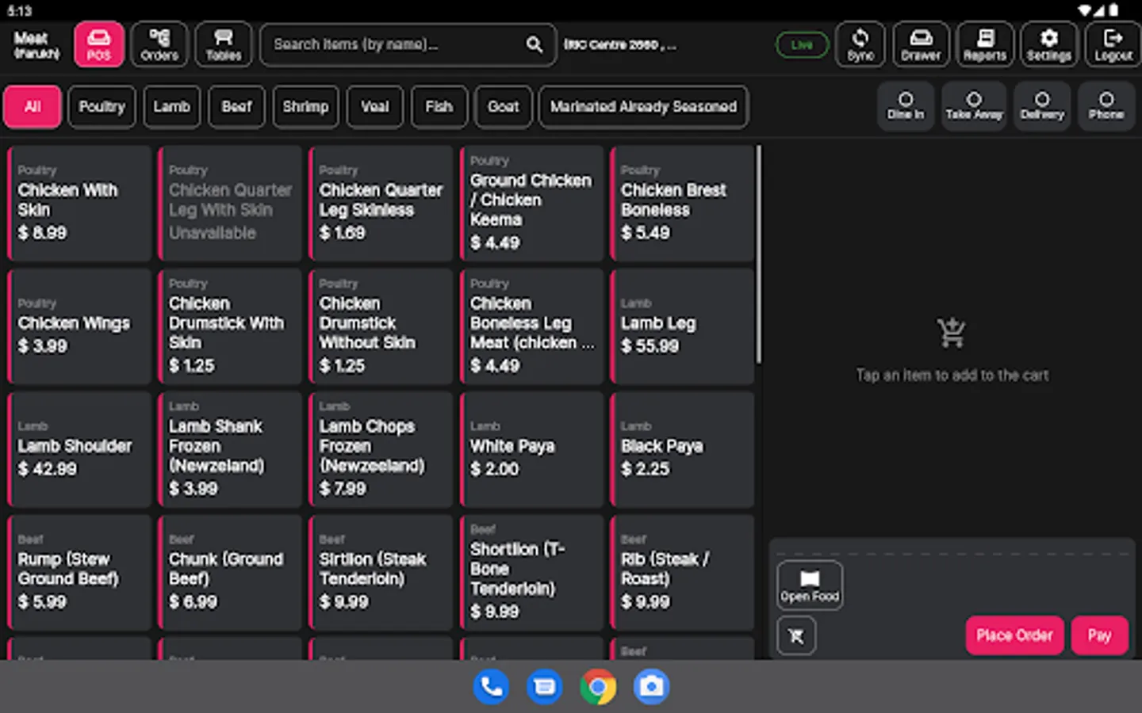Select Phone order type

[x=1106, y=106]
